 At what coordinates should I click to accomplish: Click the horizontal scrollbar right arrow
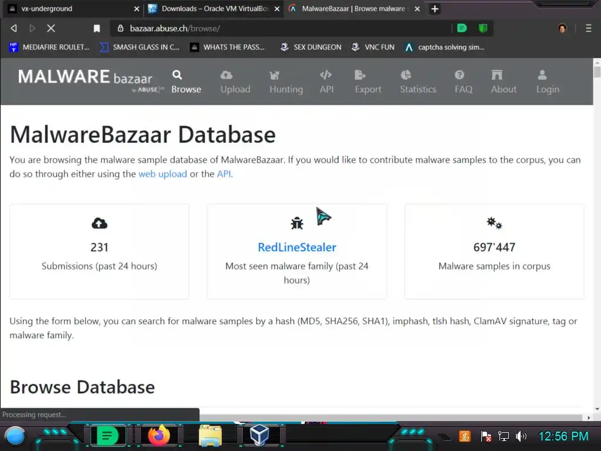tap(589, 418)
